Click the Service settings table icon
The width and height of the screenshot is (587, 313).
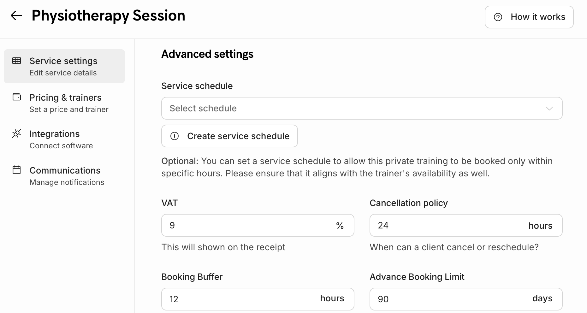(17, 61)
